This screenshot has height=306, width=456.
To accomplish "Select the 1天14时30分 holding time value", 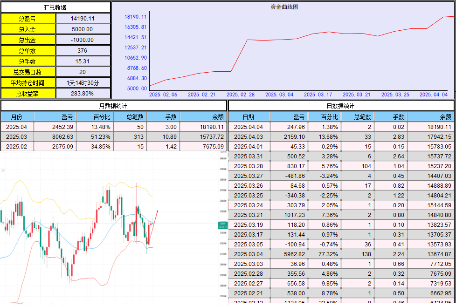I will (x=83, y=83).
